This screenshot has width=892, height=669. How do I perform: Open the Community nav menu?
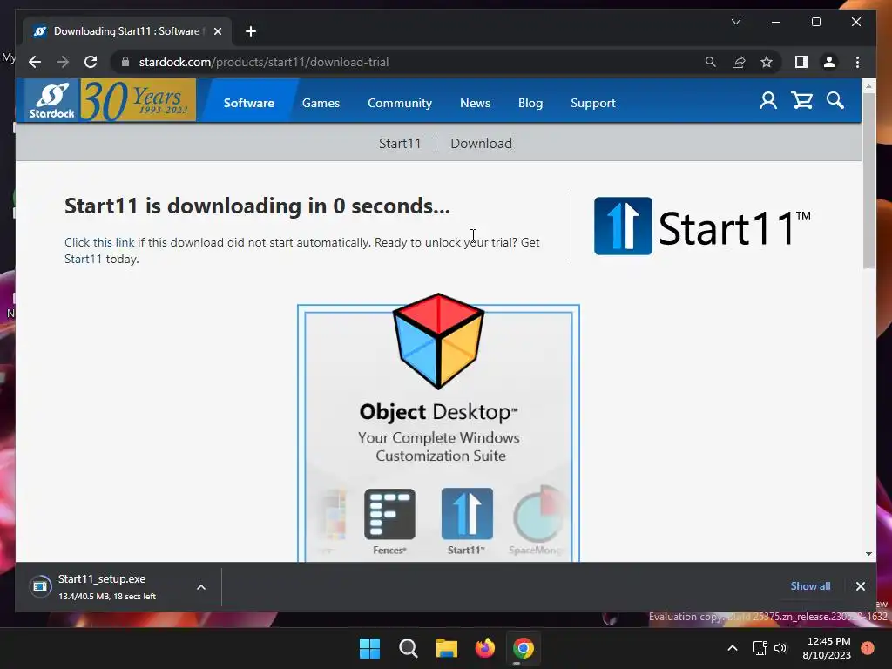click(x=399, y=103)
